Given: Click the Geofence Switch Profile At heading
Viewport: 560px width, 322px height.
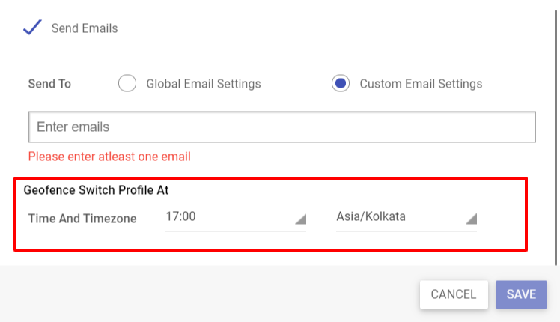Looking at the screenshot, I should tap(96, 190).
